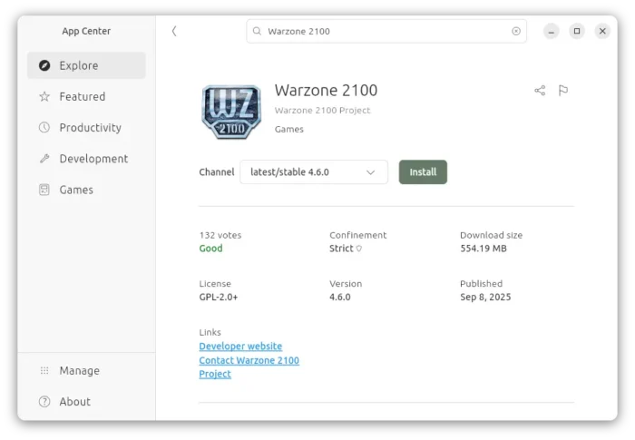Maximize the App Center window
This screenshot has height=440, width=635.
(577, 31)
